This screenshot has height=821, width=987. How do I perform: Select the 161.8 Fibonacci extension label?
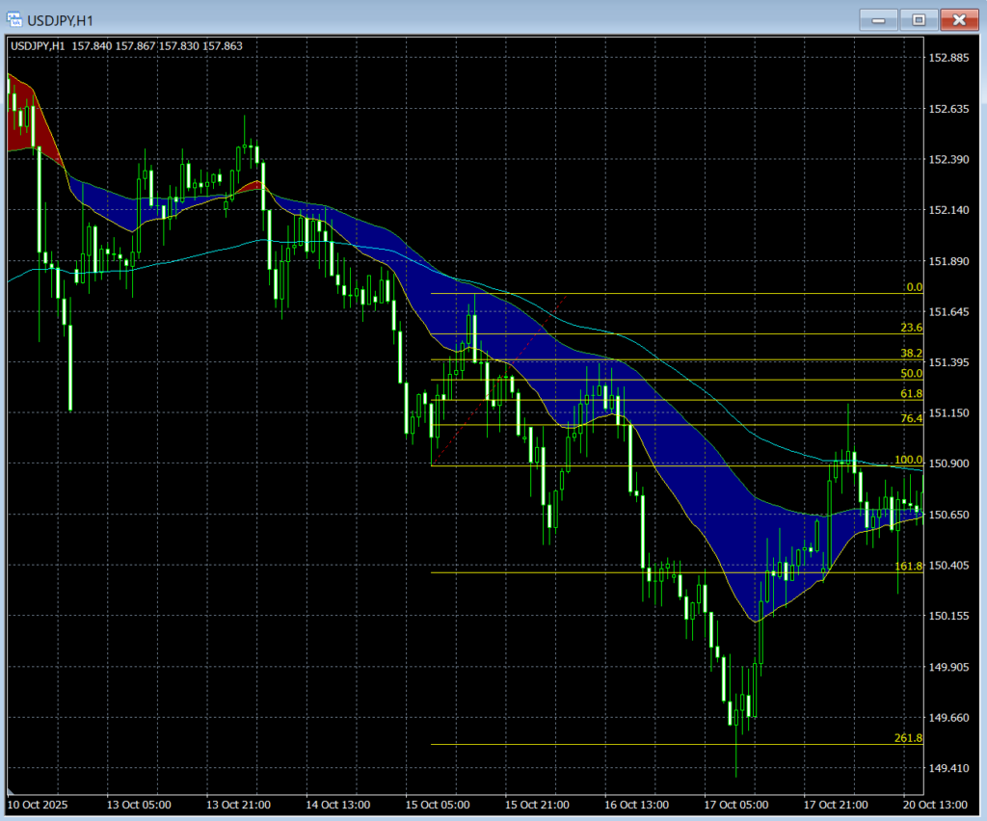908,567
